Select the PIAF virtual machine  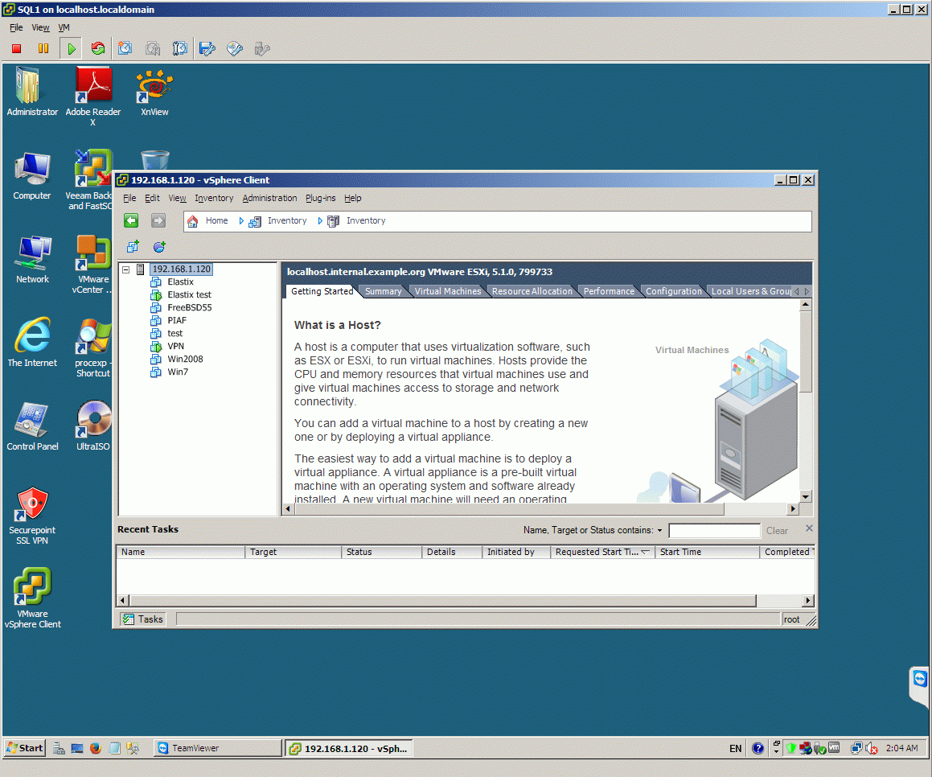click(177, 320)
